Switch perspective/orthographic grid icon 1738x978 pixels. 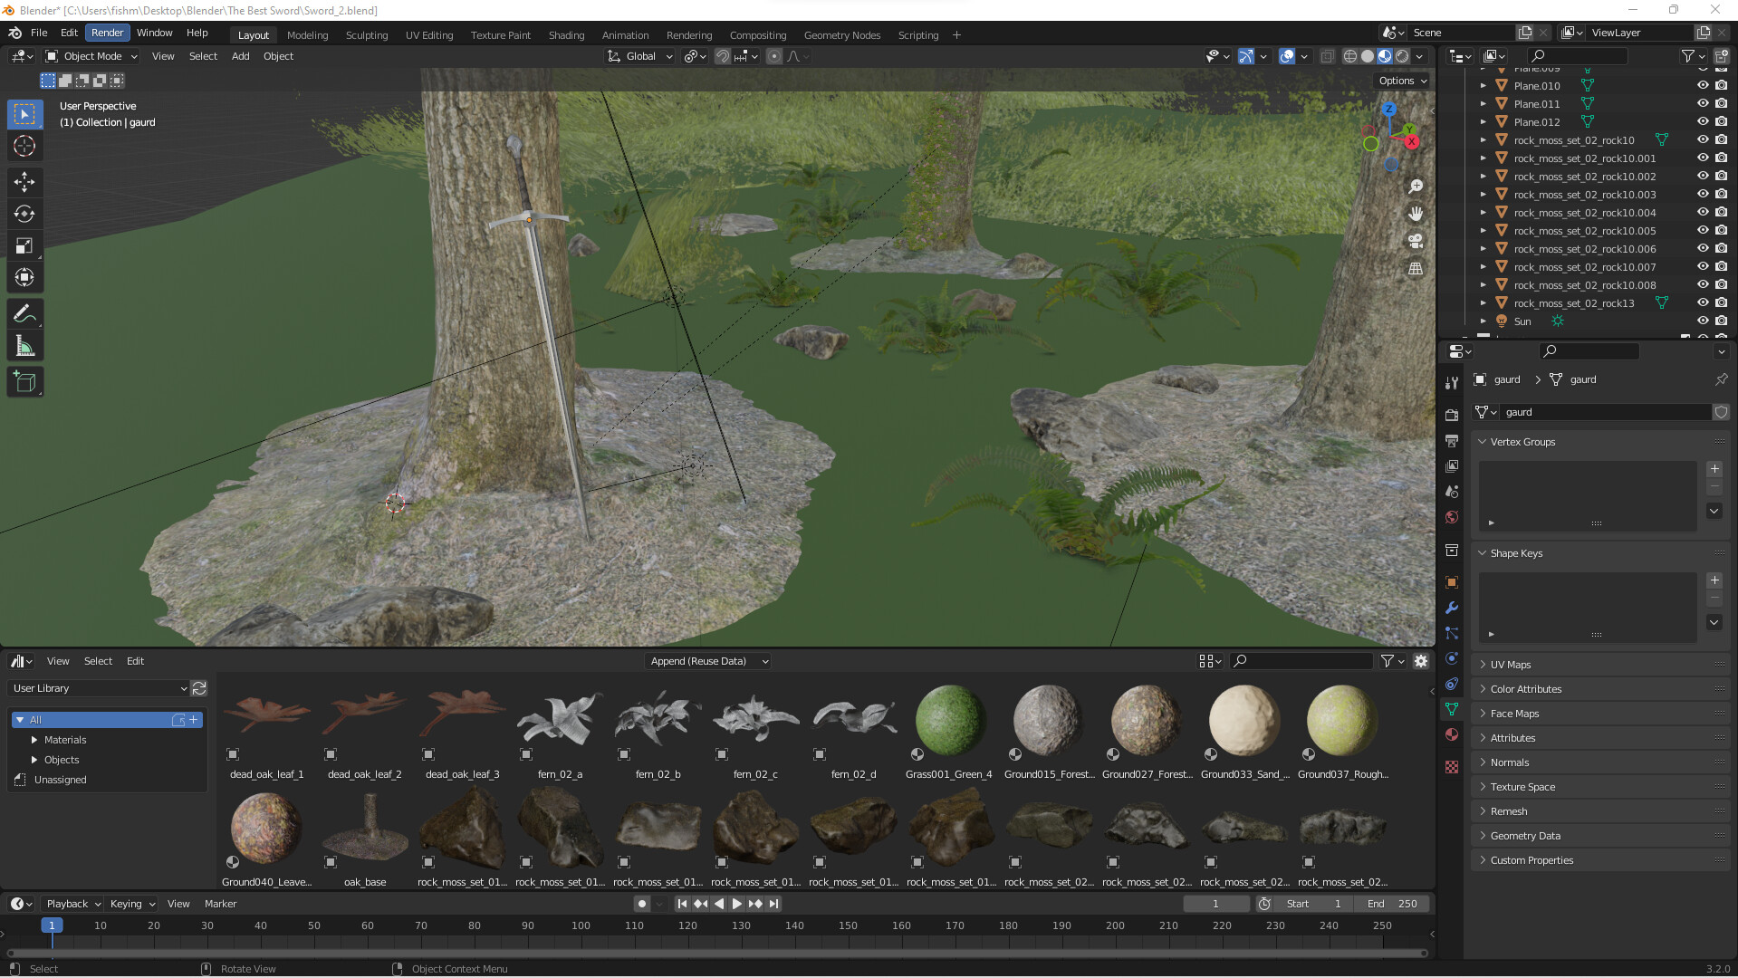click(x=1416, y=269)
